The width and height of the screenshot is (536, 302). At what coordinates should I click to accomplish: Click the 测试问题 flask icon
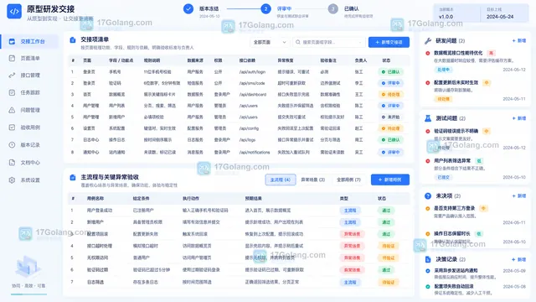coord(428,118)
